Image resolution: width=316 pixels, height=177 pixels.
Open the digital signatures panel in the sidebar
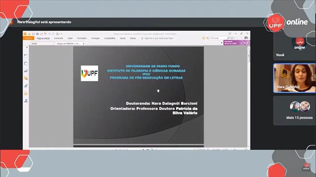pos(26,101)
